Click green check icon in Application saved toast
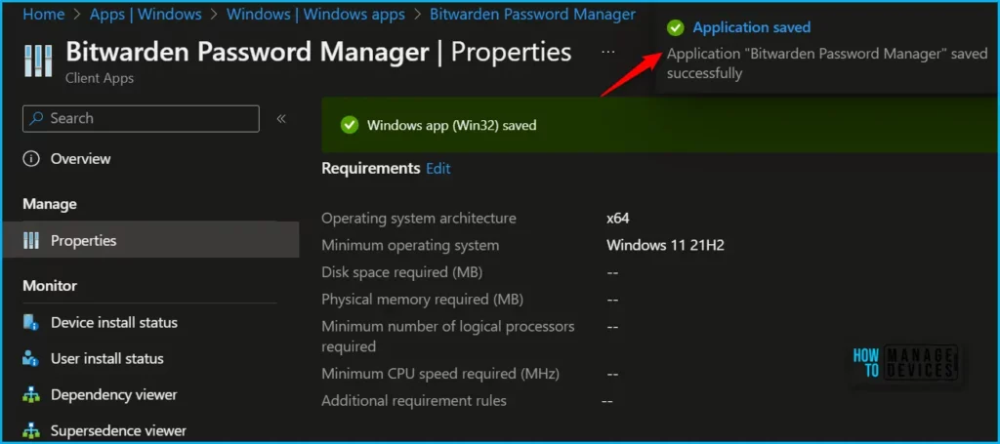 pos(675,27)
